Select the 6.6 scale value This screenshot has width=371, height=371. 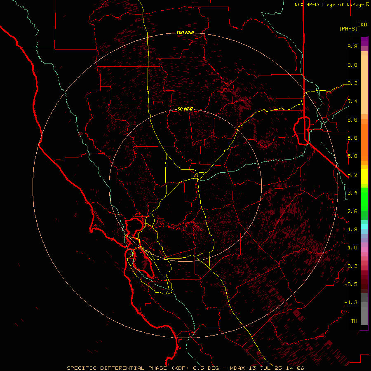pos(352,120)
